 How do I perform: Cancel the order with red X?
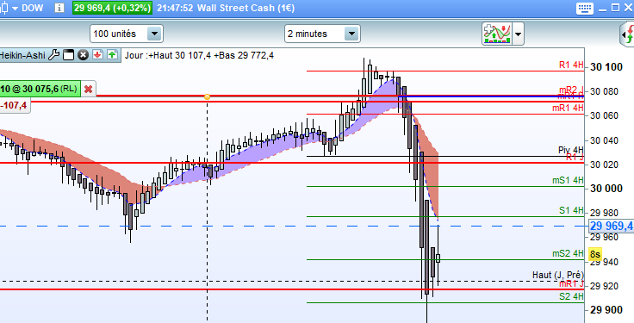[88, 90]
